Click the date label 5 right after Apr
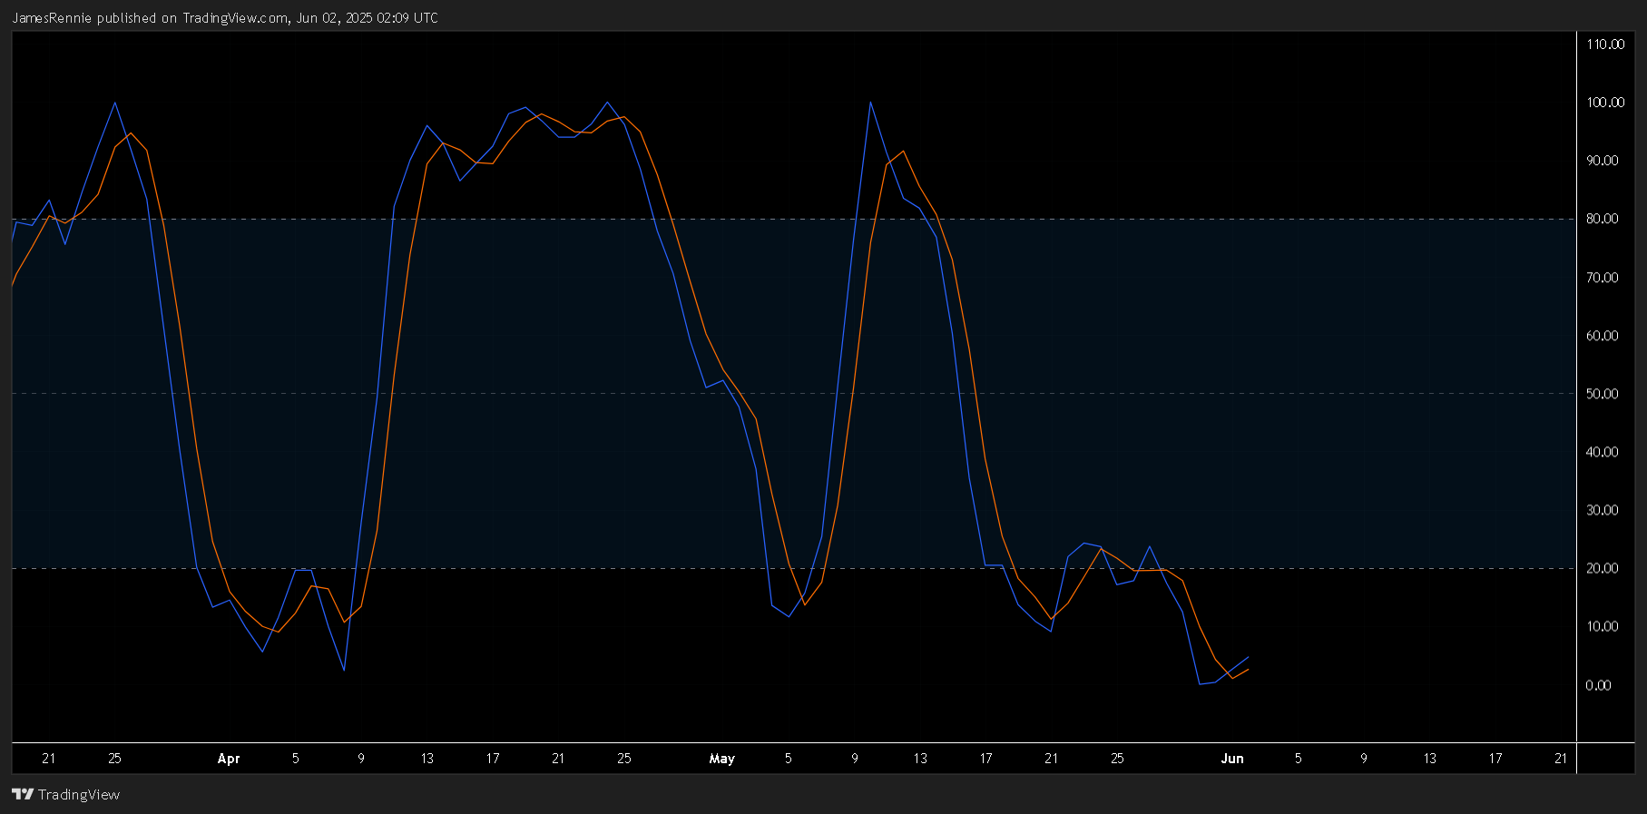The height and width of the screenshot is (814, 1647). click(x=295, y=759)
